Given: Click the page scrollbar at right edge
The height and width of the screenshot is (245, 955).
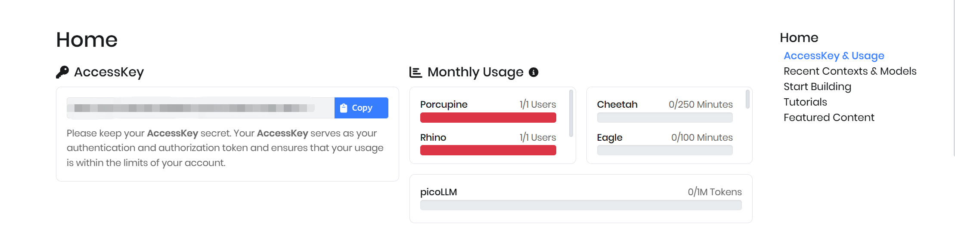Looking at the screenshot, I should (953, 77).
